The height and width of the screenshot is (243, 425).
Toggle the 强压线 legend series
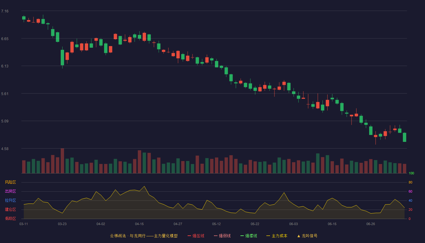point(196,236)
